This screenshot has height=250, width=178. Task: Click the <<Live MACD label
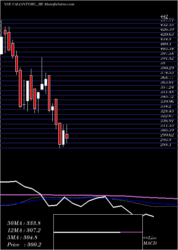click(150, 241)
